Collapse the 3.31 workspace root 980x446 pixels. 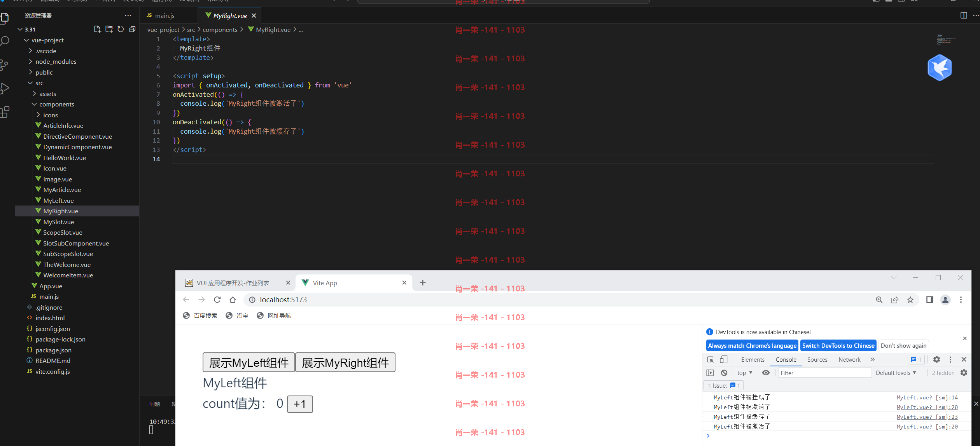(x=20, y=29)
